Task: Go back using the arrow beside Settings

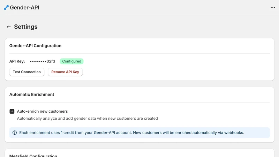Action: pos(8,27)
